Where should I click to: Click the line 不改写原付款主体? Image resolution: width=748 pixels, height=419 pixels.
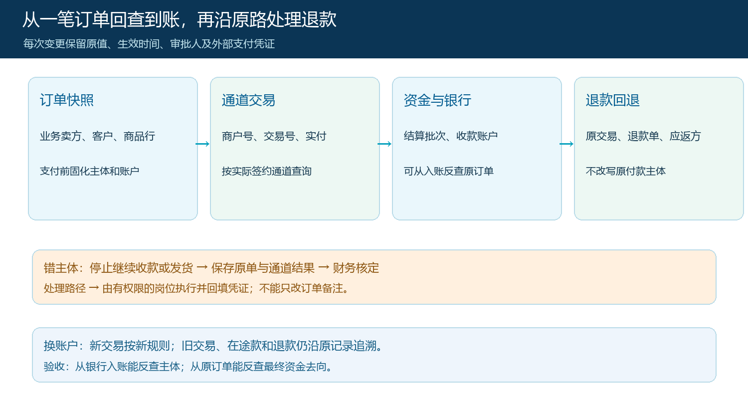pyautogui.click(x=626, y=171)
